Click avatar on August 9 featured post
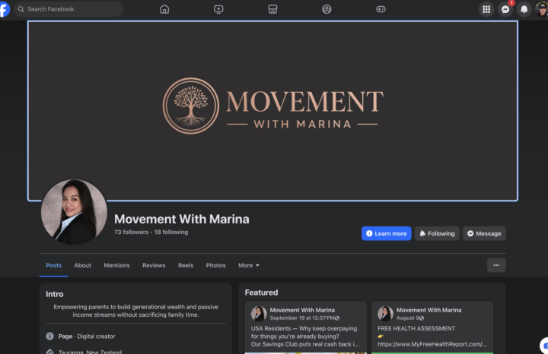 point(385,314)
